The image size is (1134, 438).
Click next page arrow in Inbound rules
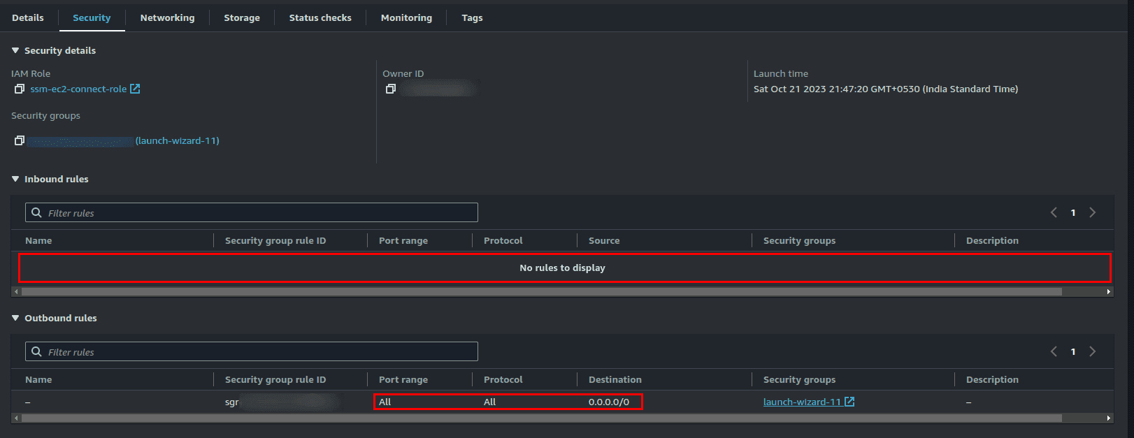pyautogui.click(x=1092, y=212)
